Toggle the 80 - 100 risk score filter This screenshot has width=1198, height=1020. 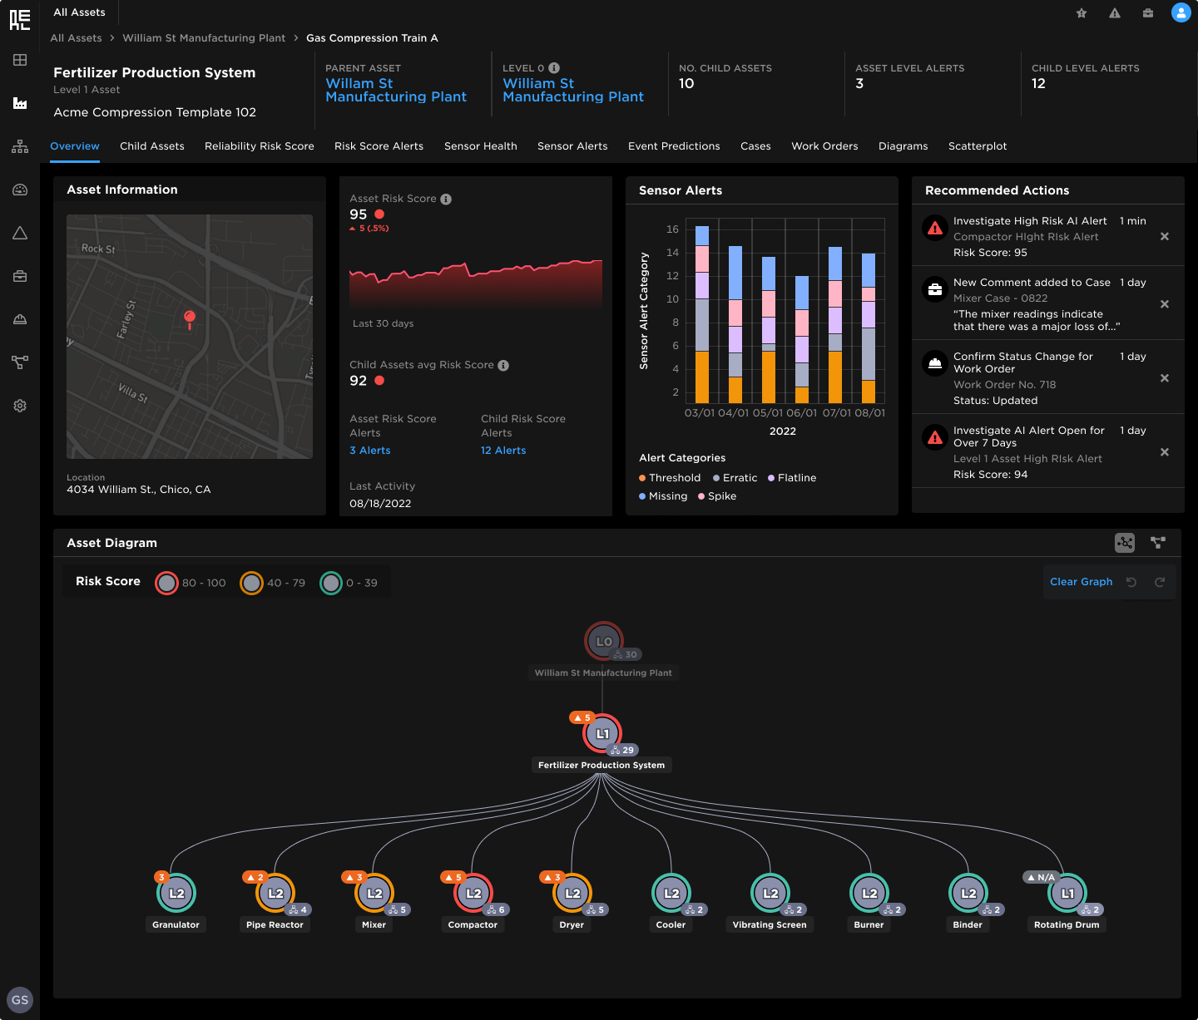point(191,583)
